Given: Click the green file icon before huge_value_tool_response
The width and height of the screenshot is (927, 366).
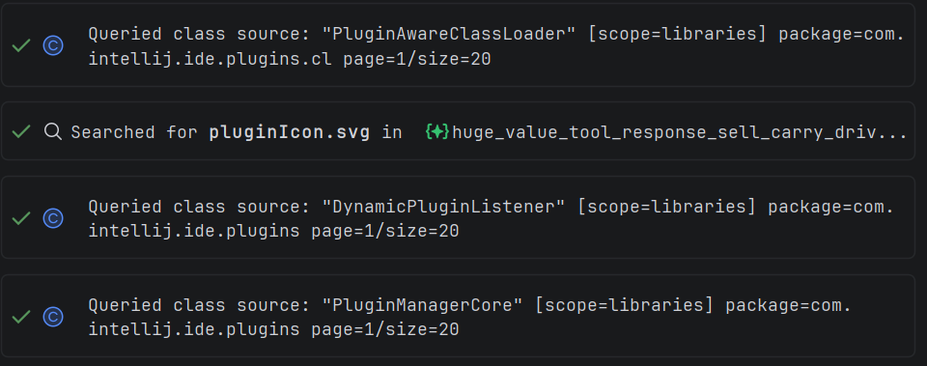Looking at the screenshot, I should (437, 132).
